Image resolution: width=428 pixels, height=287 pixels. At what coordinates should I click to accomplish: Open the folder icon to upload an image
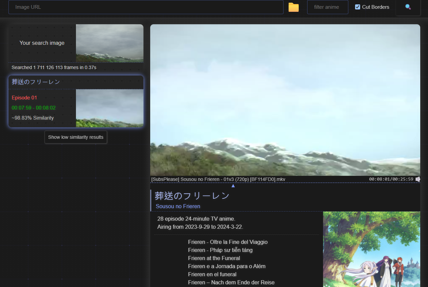click(294, 7)
